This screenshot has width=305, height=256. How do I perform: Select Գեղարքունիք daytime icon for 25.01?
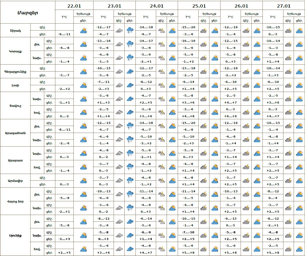tap(215, 72)
